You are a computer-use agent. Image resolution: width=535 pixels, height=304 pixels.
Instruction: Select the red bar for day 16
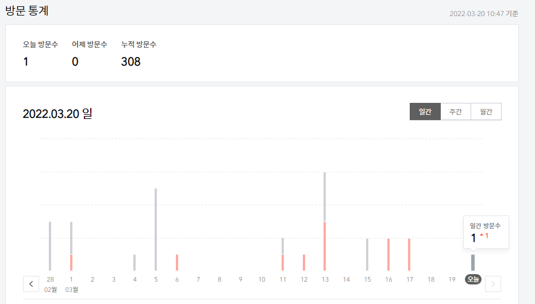388,255
